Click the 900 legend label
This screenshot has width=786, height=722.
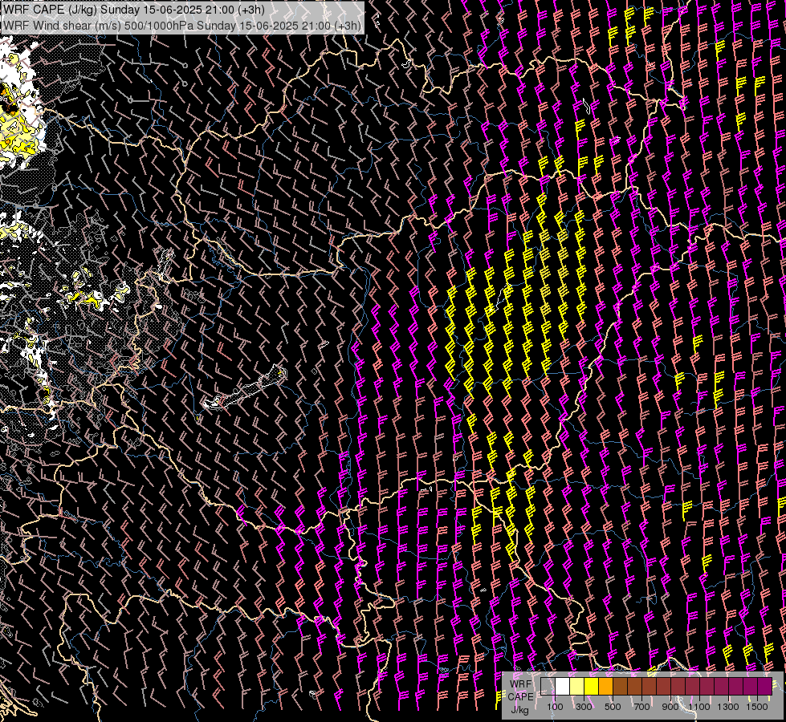pos(670,707)
